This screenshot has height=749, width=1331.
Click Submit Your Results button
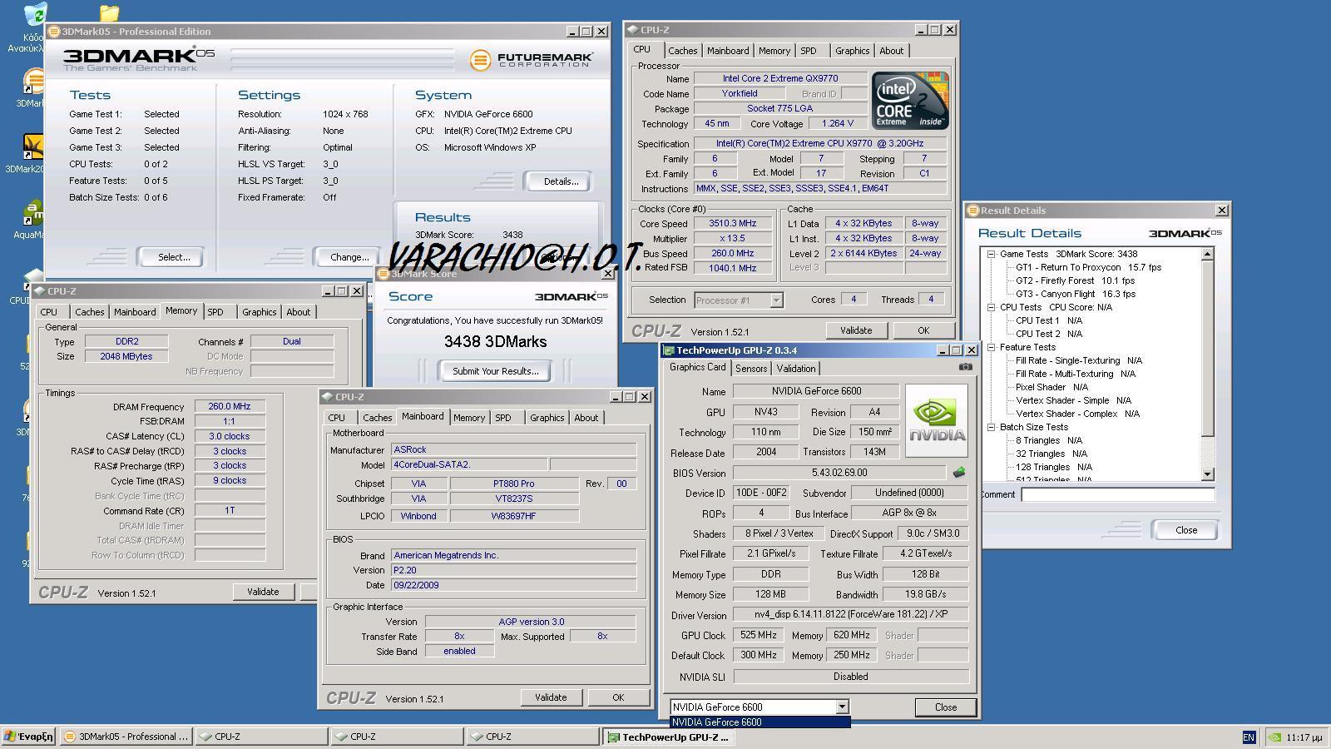pyautogui.click(x=495, y=371)
